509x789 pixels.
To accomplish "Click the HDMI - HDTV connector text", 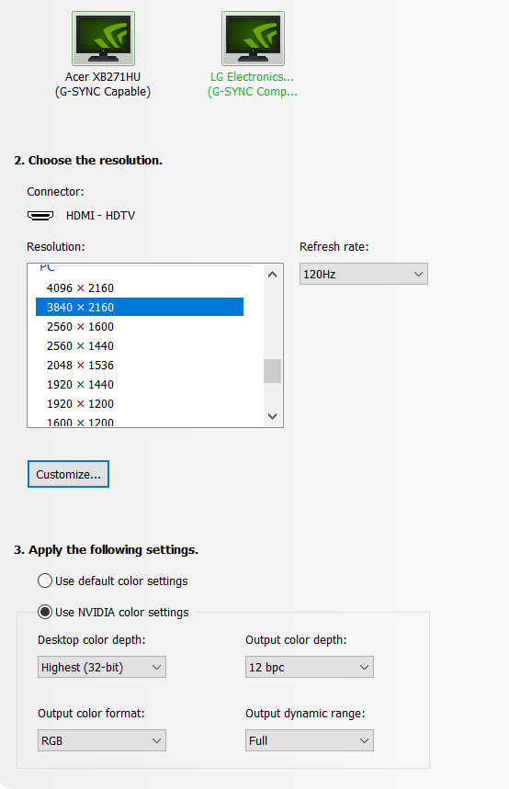I will [101, 215].
